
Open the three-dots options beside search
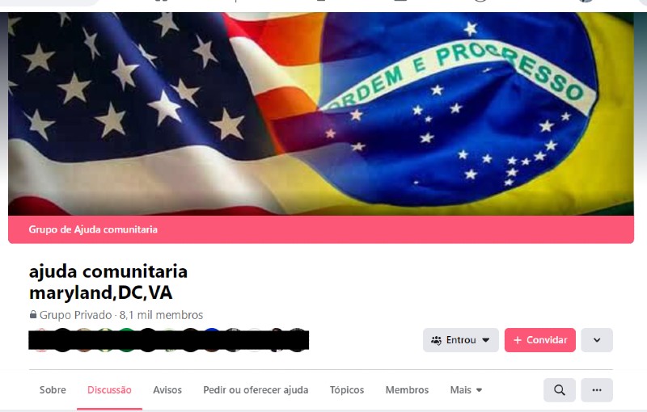(x=597, y=389)
